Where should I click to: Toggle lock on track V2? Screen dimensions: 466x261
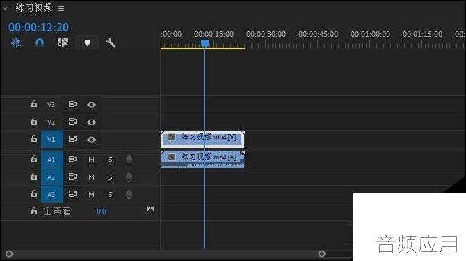(34, 121)
